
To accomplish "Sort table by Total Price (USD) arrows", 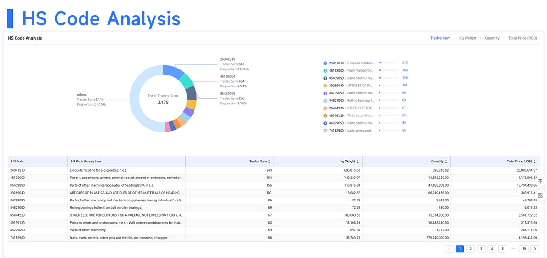I will [x=535, y=161].
